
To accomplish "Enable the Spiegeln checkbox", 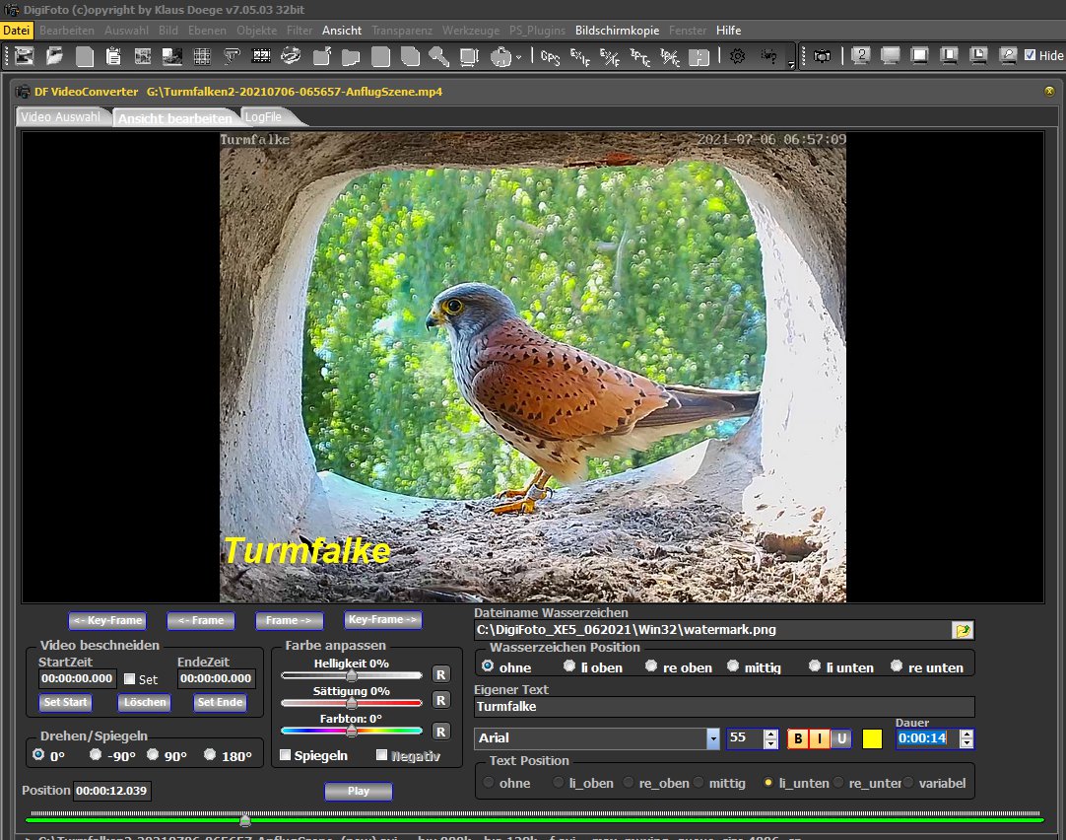I will click(x=286, y=755).
